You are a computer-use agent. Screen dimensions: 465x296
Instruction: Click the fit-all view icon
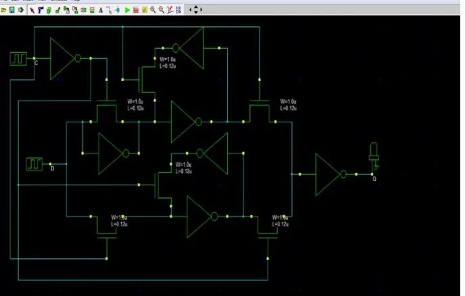pos(178,11)
